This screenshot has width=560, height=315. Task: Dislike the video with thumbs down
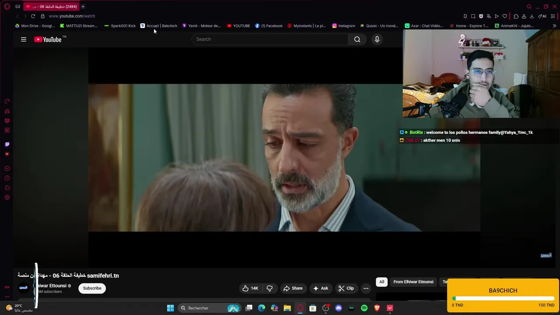[x=269, y=288]
